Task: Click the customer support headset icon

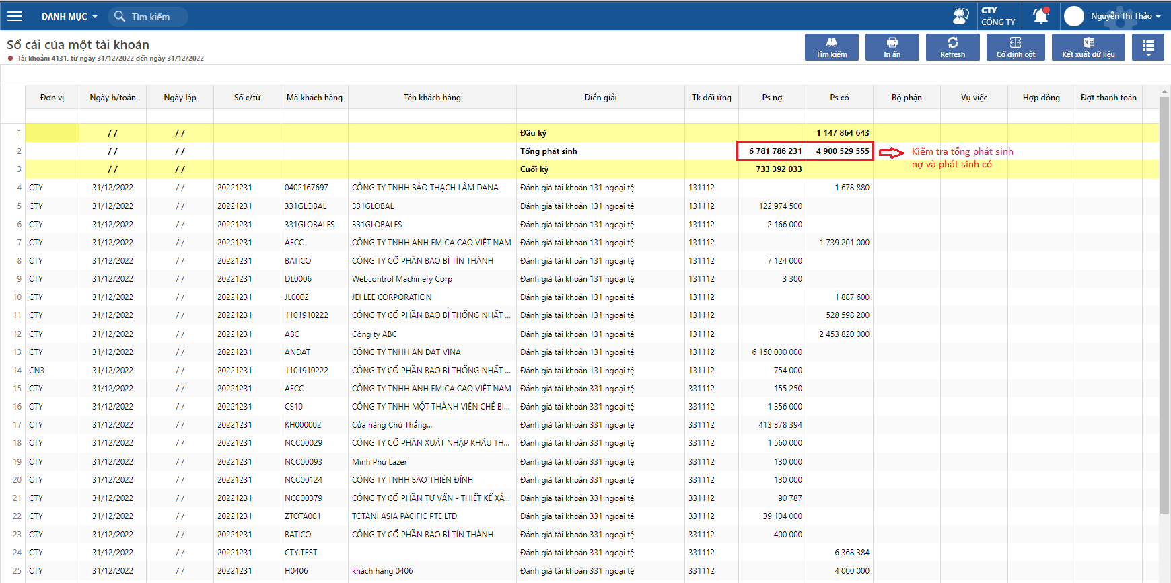Action: tap(960, 16)
